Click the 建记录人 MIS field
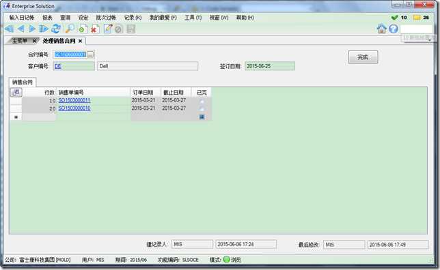 pos(192,244)
